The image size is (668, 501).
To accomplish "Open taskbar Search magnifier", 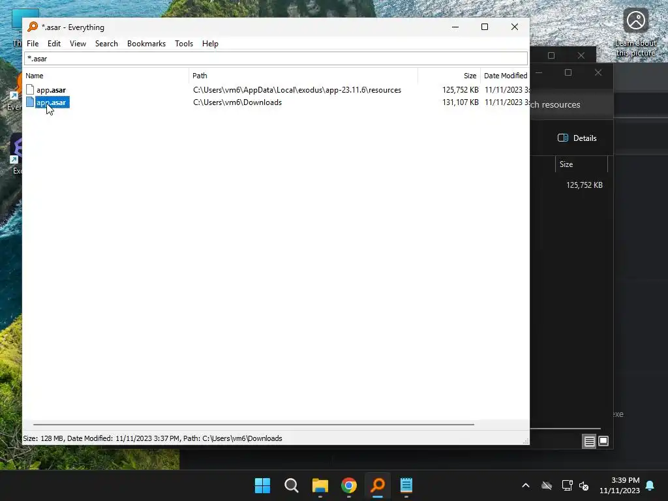I will (292, 485).
